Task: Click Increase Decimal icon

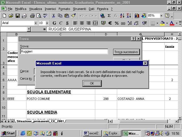Action: 130,23
